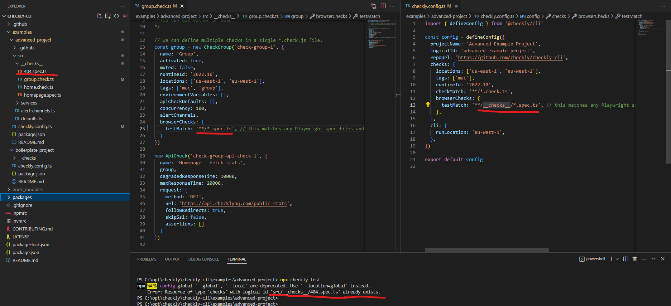Collapse all folders in Explorer
Image resolution: width=671 pixels, height=306 pixels.
(125, 16)
